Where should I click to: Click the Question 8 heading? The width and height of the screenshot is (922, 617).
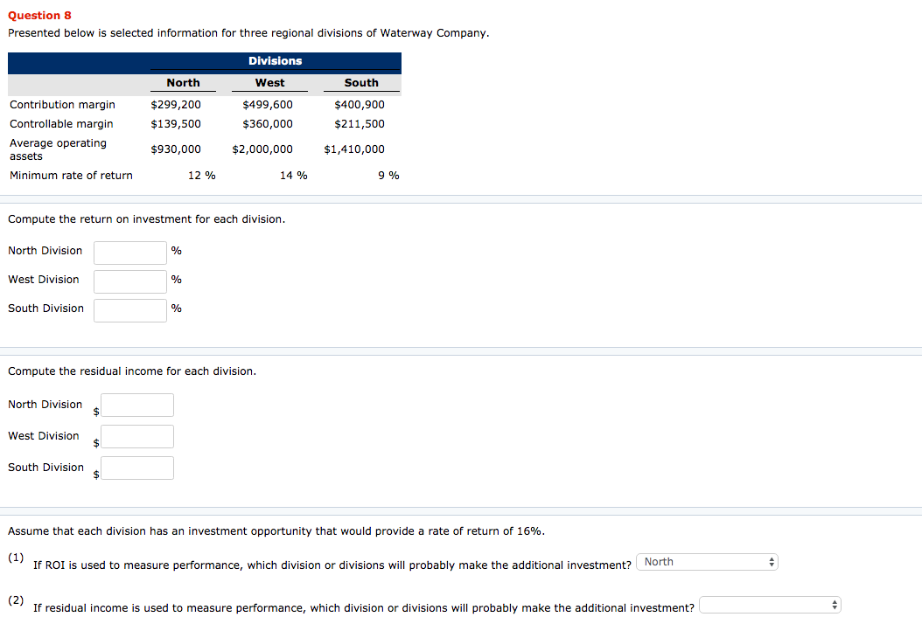39,16
